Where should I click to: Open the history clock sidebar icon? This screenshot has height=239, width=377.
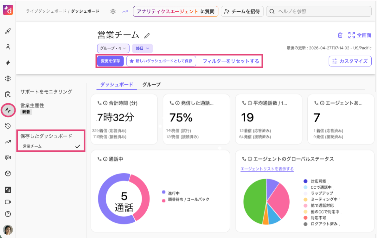pos(8,126)
